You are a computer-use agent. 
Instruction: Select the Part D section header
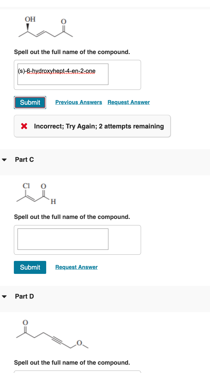pos(24,296)
